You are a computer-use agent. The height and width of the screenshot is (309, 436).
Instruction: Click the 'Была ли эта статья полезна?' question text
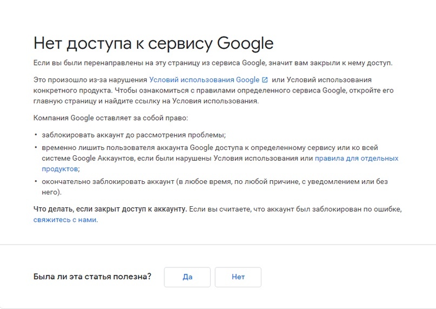(92, 277)
